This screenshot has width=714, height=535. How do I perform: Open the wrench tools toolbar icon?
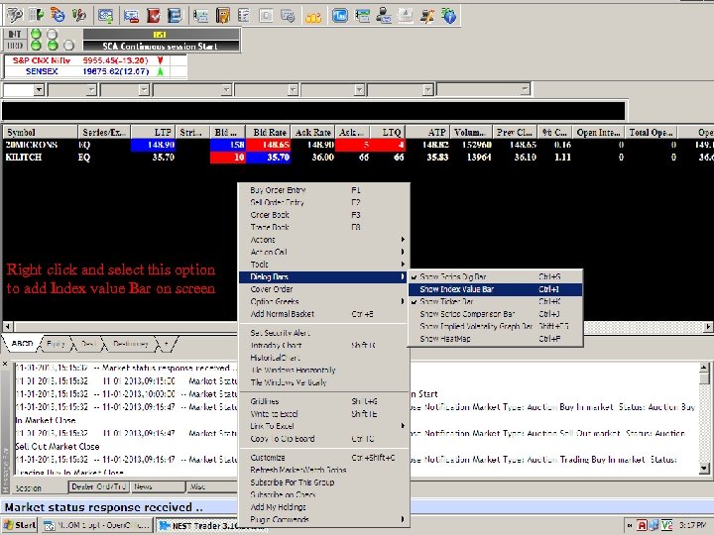pyautogui.click(x=78, y=15)
